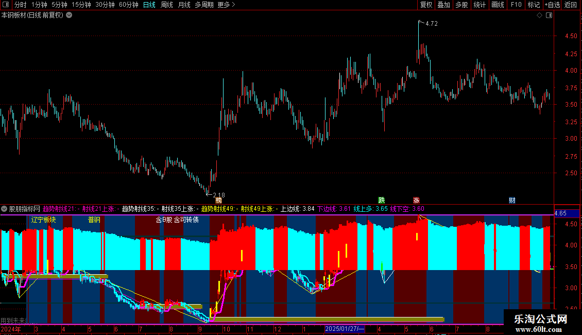Screen dimensions: 582x335
Task: Select the 周线 weekly tab
Action: click(167, 5)
